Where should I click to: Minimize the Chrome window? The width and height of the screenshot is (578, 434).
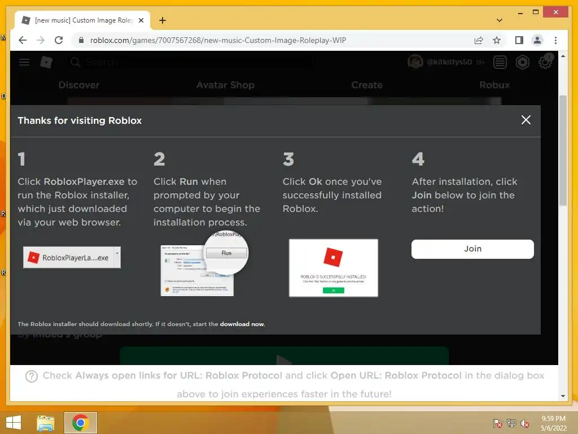coord(520,12)
